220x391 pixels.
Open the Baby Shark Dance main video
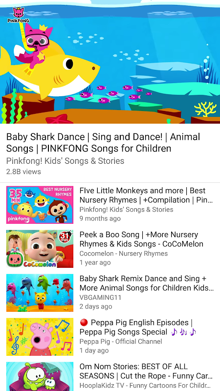pos(110,62)
